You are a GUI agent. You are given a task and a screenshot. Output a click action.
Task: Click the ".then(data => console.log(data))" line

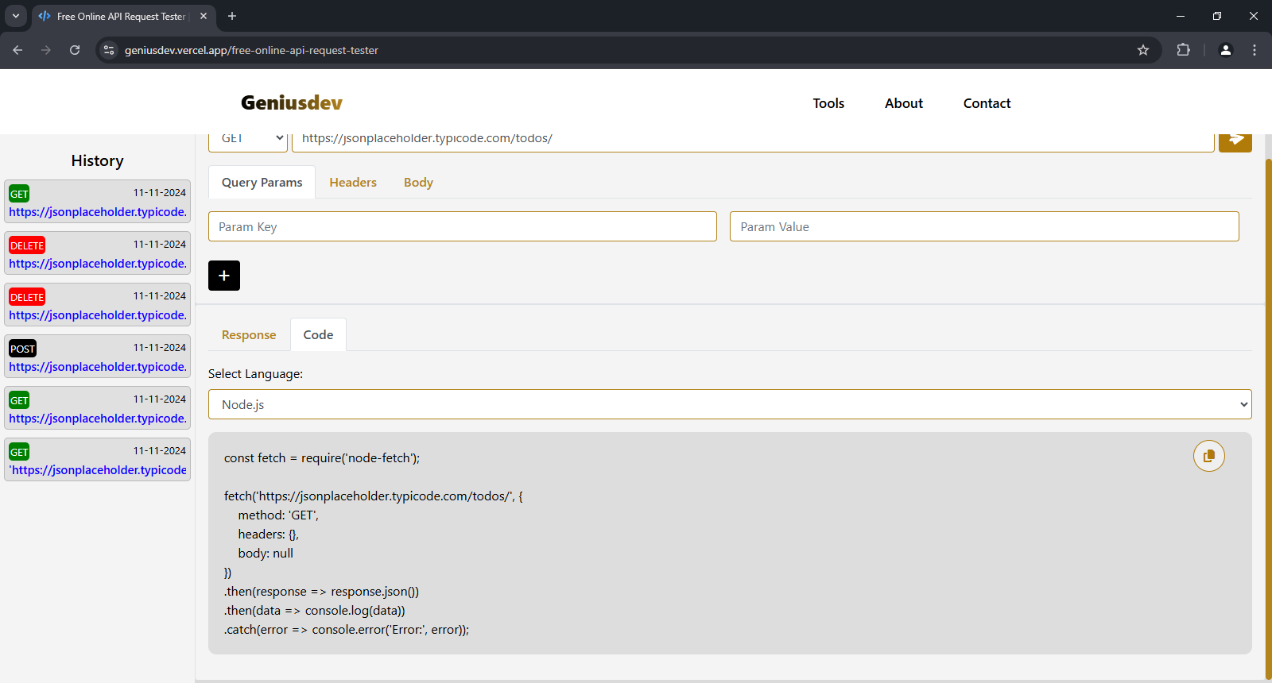pos(315,611)
